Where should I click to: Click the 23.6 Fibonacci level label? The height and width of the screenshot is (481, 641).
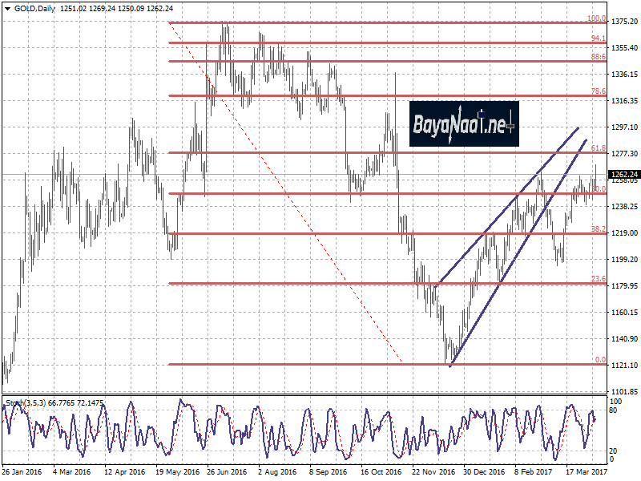[598, 278]
